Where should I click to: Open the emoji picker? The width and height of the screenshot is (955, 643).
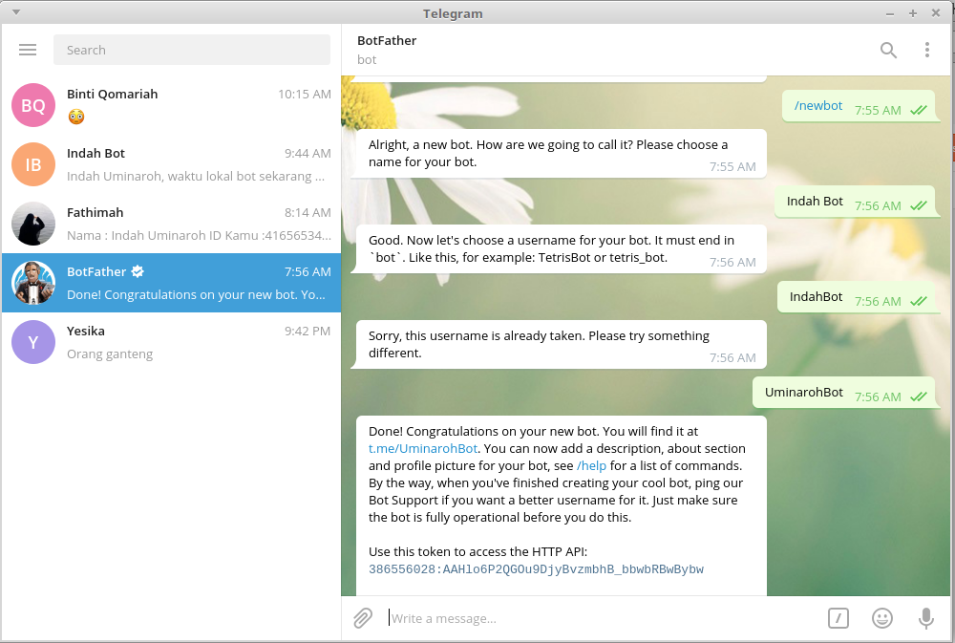pyautogui.click(x=881, y=618)
